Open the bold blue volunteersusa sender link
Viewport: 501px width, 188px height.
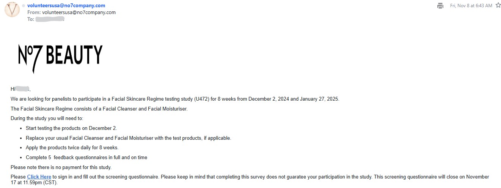point(66,6)
